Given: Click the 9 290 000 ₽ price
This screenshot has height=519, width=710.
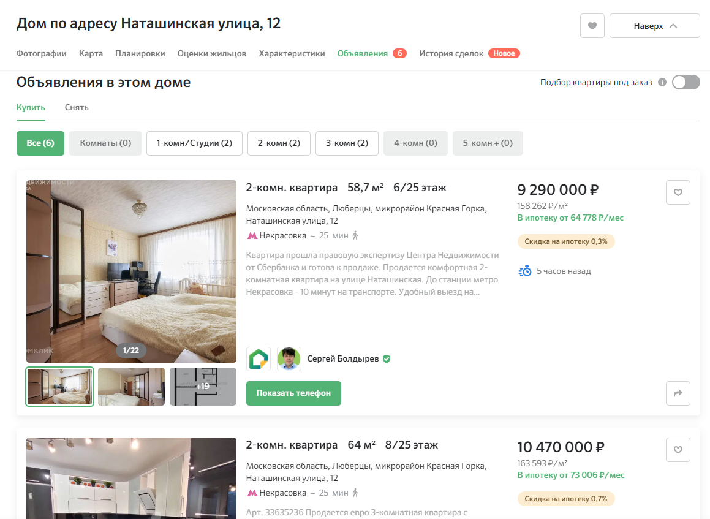Looking at the screenshot, I should [558, 190].
